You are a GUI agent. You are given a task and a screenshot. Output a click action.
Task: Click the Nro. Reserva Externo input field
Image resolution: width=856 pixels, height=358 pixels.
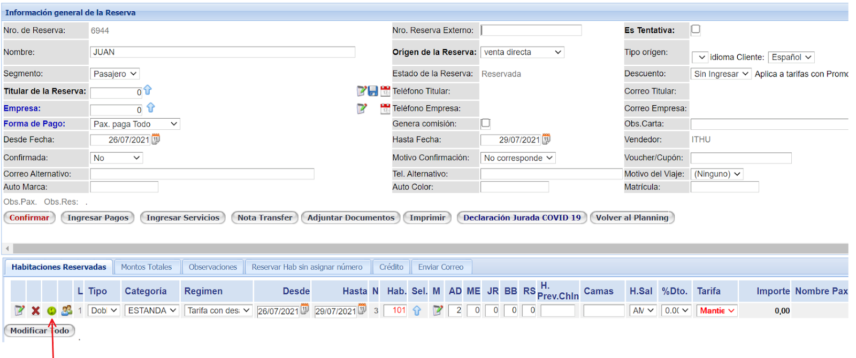(531, 30)
